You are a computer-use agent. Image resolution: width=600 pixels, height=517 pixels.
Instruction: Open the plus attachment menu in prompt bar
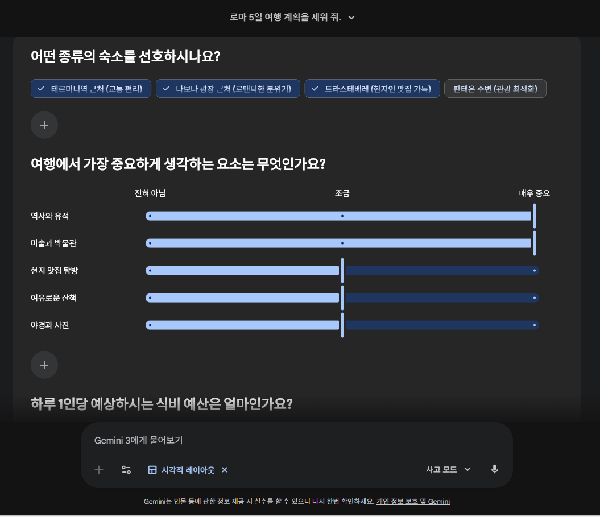tap(99, 470)
